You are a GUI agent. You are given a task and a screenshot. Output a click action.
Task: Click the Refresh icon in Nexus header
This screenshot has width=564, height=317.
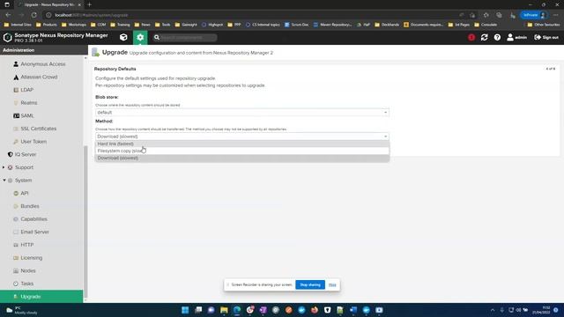click(x=484, y=37)
